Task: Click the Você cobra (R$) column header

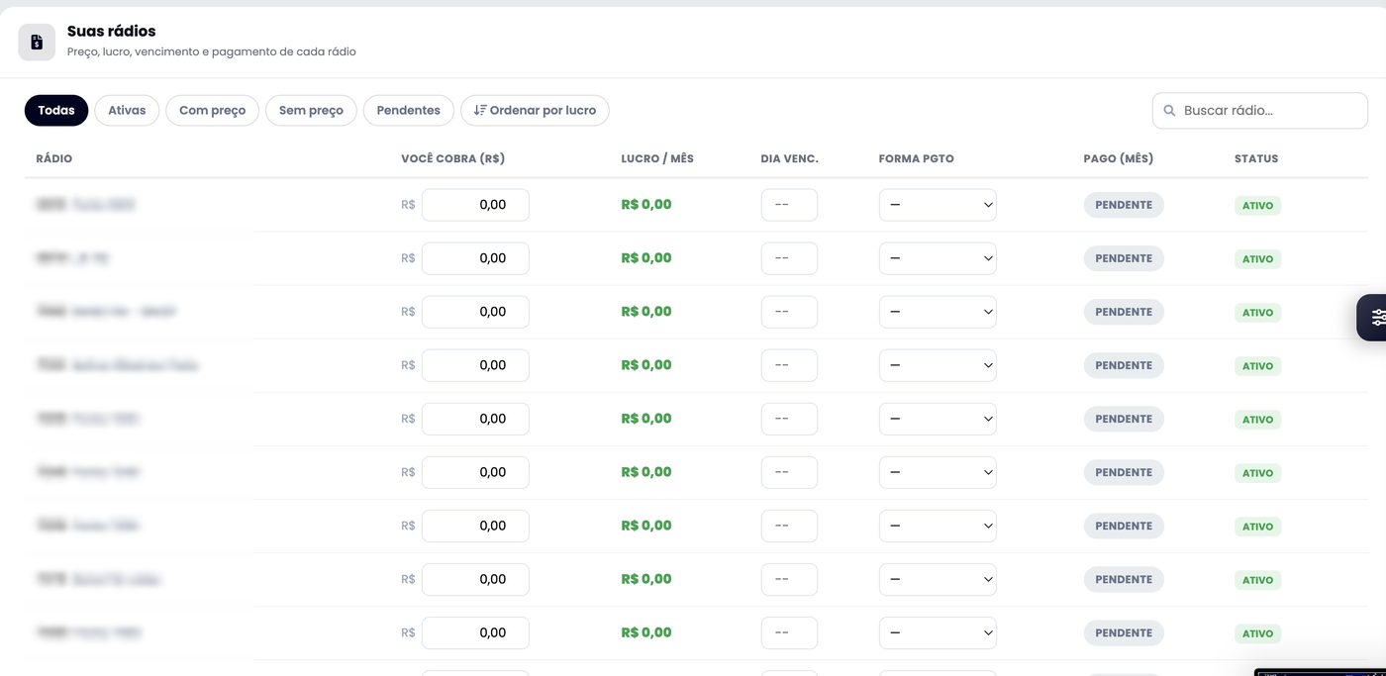Action: [453, 158]
